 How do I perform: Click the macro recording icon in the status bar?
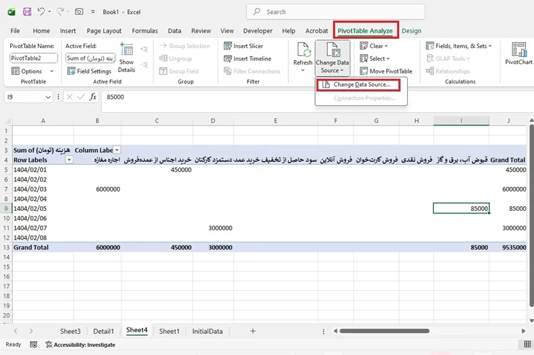click(x=33, y=345)
